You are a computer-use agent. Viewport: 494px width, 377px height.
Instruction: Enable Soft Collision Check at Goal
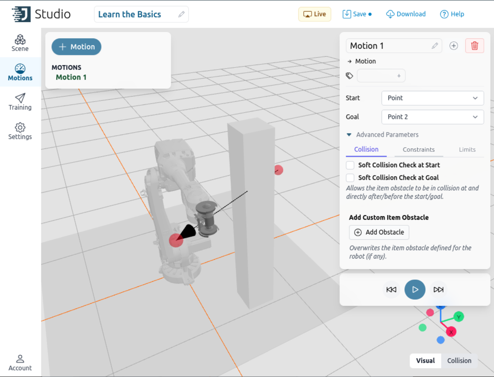350,177
